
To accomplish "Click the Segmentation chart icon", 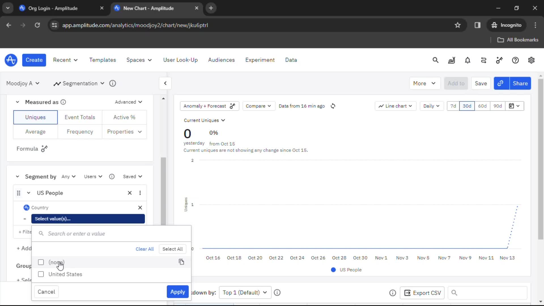I will [57, 83].
